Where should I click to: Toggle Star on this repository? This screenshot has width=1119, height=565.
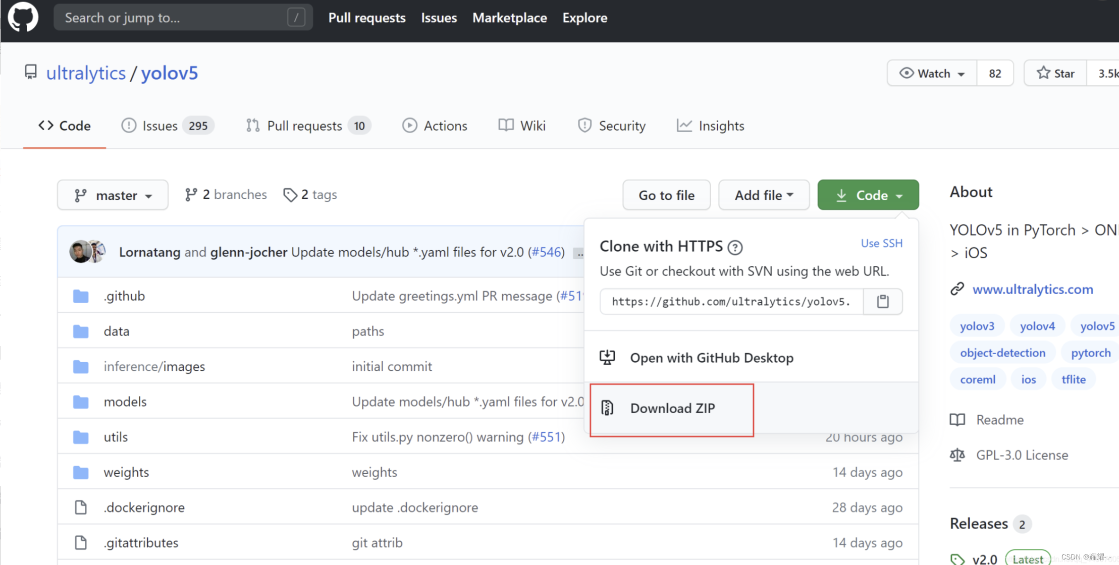[x=1055, y=74]
